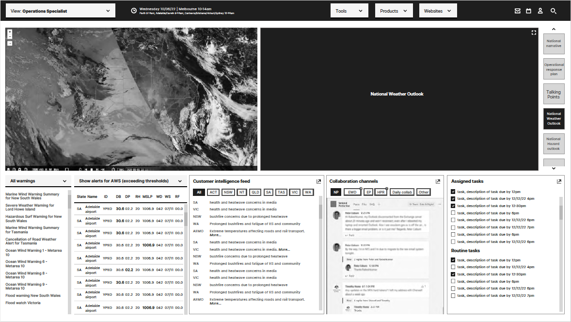The height and width of the screenshot is (322, 571).
Task: Open Cancellation of Road Weather Alert for Tasmania
Action: pyautogui.click(x=31, y=241)
